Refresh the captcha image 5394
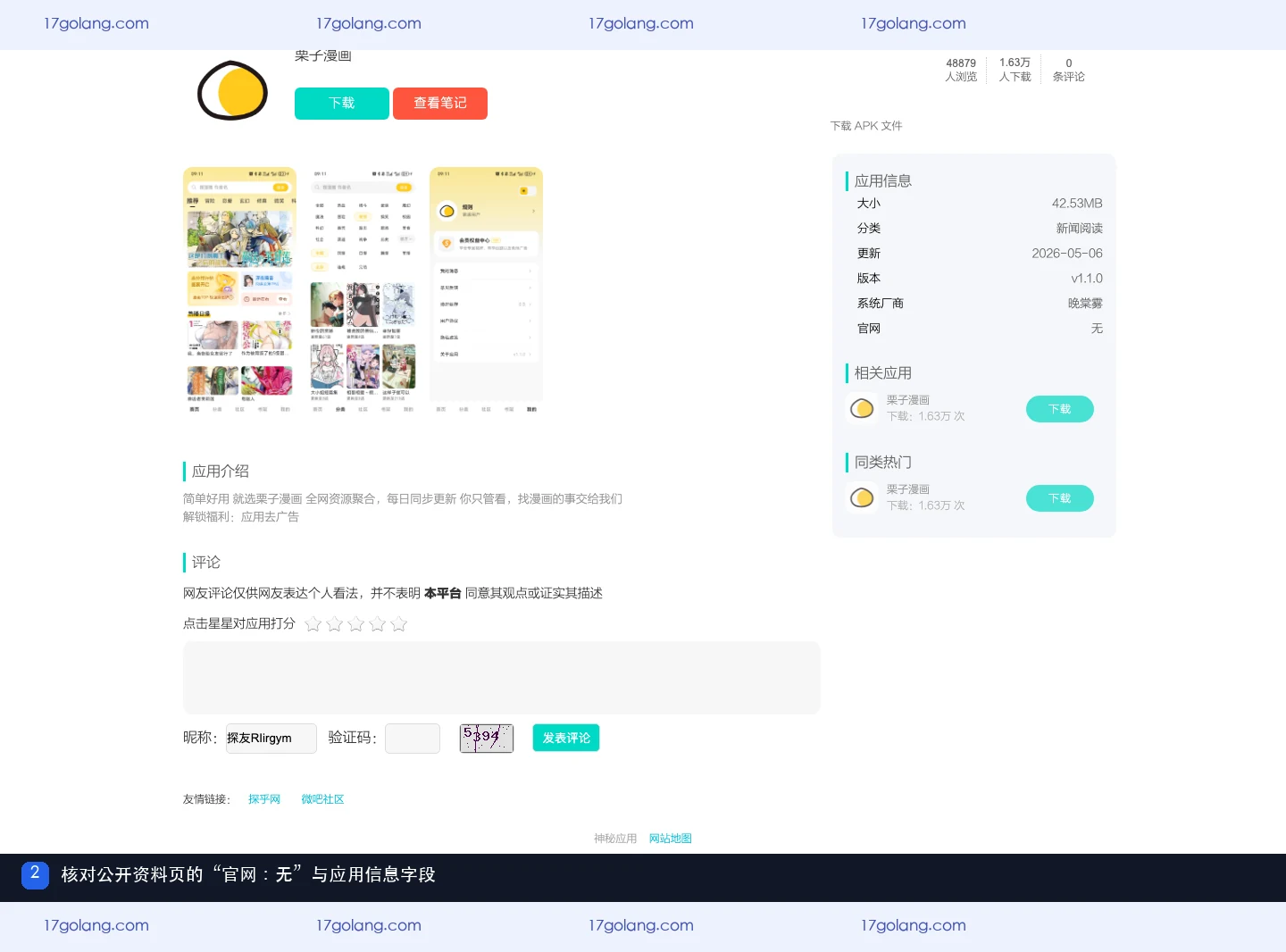The image size is (1286, 952). click(x=487, y=739)
